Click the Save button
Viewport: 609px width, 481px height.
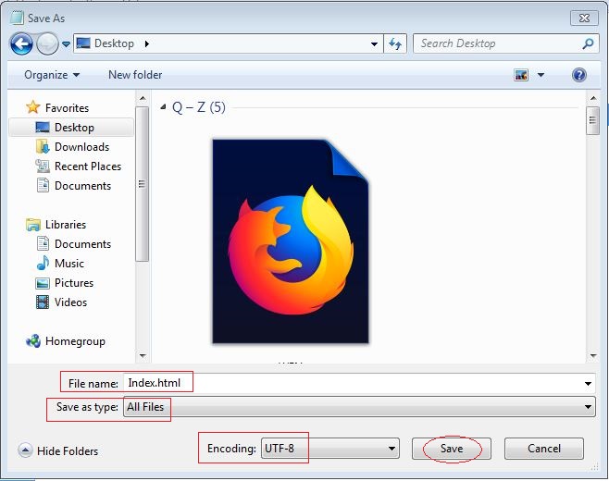(452, 449)
